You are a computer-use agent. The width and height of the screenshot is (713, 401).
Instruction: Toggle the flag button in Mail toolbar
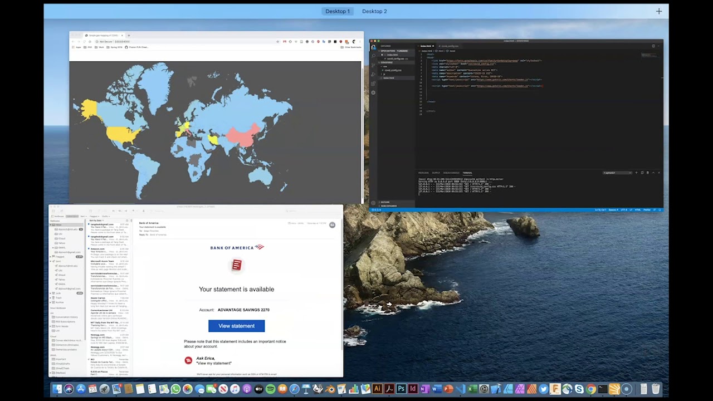coord(134,211)
